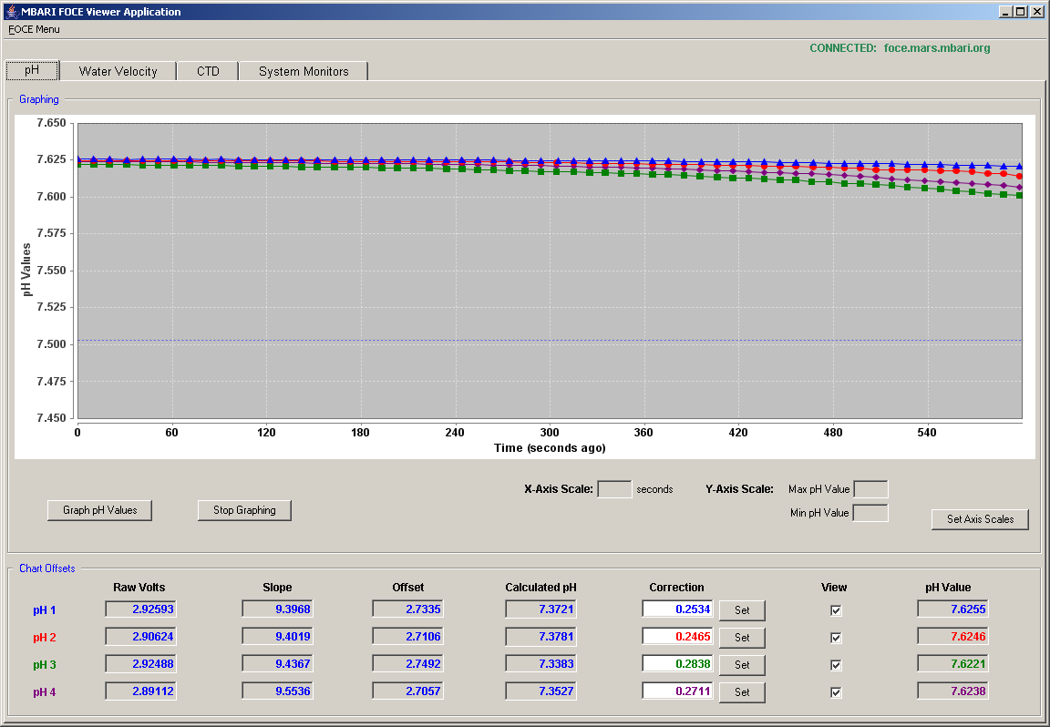Toggle View checkbox for pH 2
The image size is (1050, 727).
tap(835, 638)
